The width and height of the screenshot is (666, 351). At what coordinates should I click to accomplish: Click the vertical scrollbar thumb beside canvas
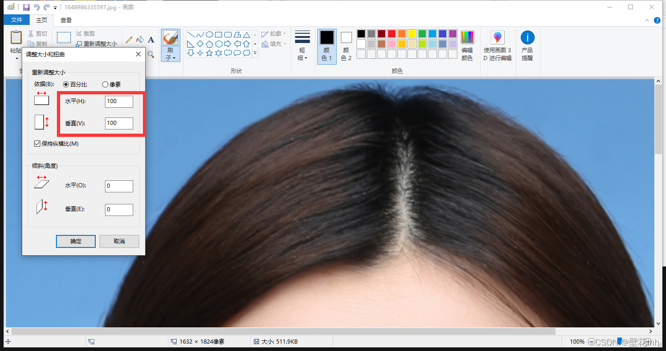click(659, 119)
